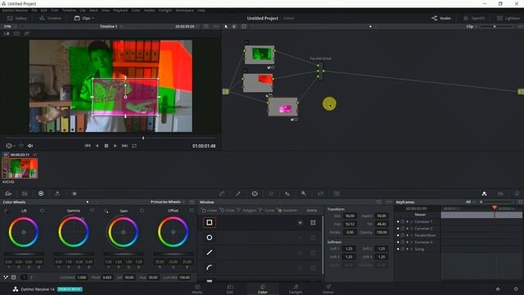Screen dimensions: 524x295
Task: Open the Key palette
Action: 304,193
